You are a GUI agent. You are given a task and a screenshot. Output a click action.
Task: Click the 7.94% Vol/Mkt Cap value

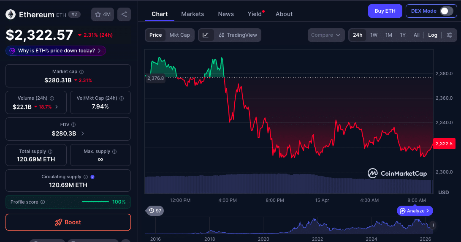point(100,107)
